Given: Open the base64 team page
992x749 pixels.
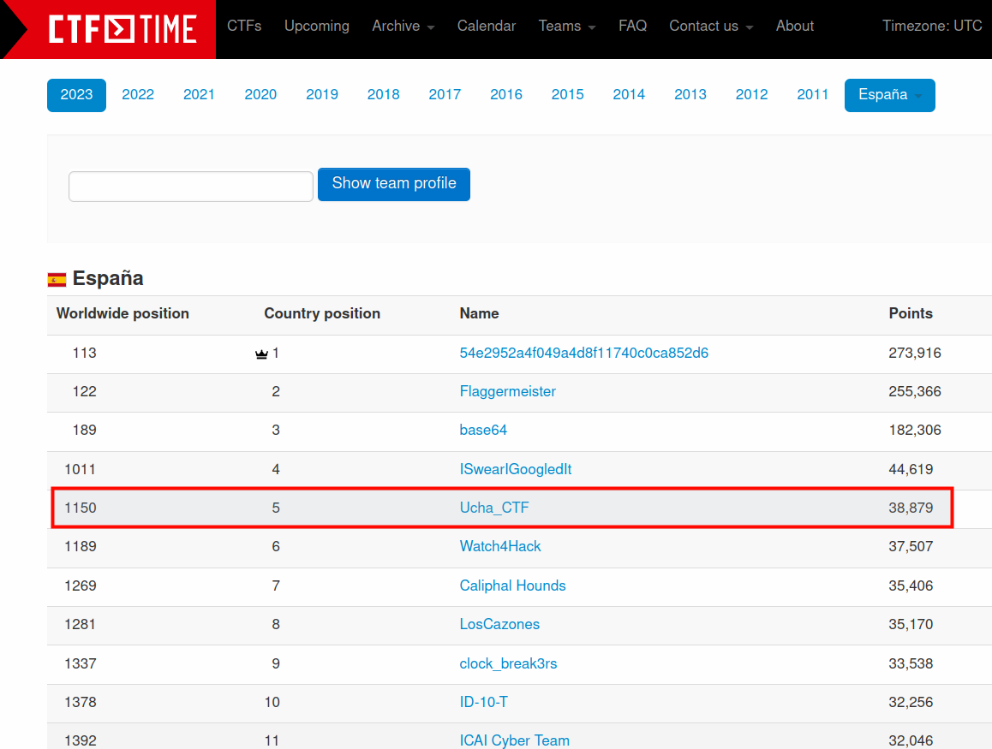Looking at the screenshot, I should [x=482, y=431].
